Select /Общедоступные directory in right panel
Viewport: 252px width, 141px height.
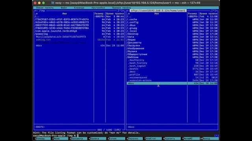pos(172,54)
